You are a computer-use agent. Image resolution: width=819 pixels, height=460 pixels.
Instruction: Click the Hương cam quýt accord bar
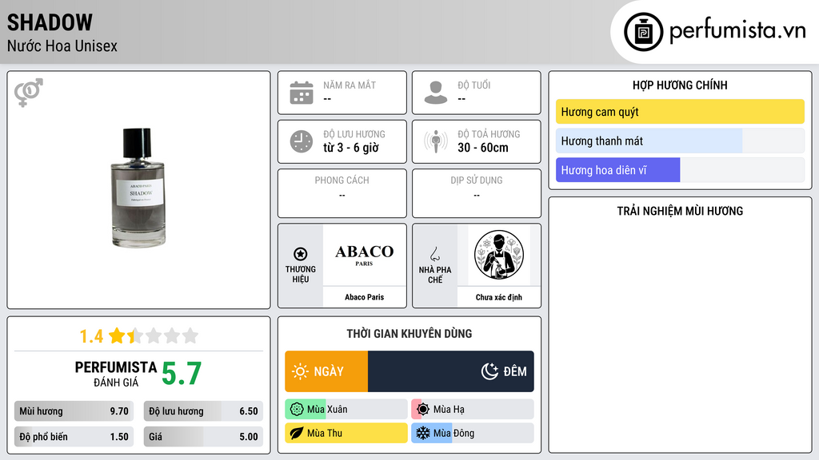(x=680, y=112)
